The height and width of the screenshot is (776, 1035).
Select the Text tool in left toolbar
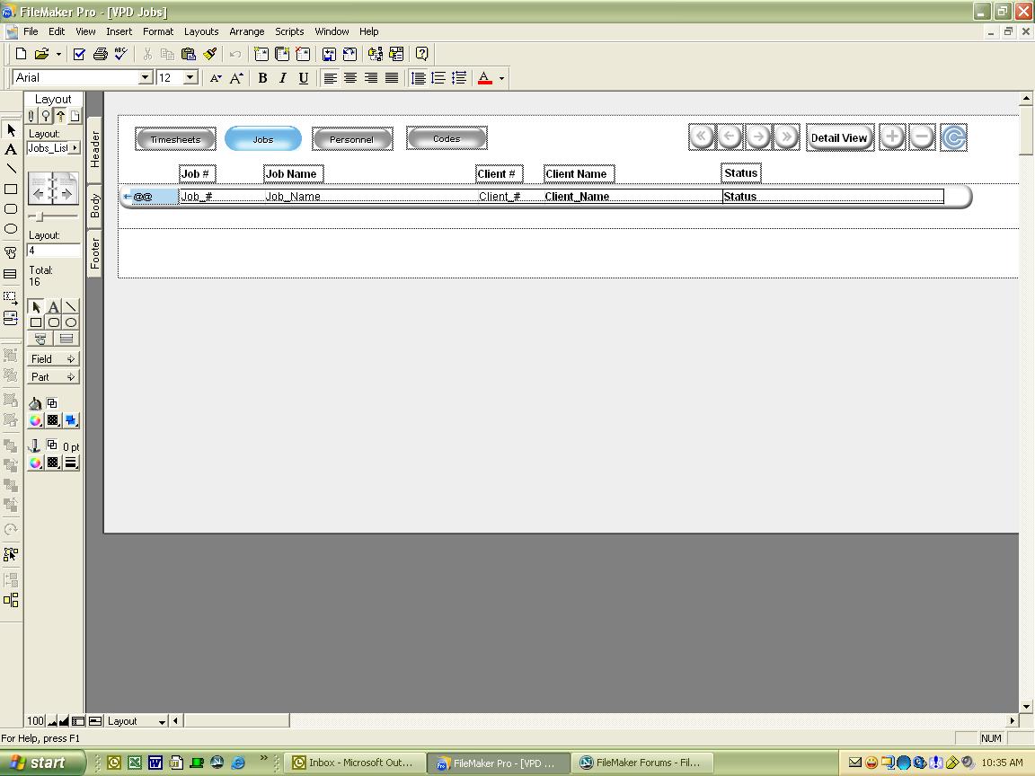(x=11, y=149)
